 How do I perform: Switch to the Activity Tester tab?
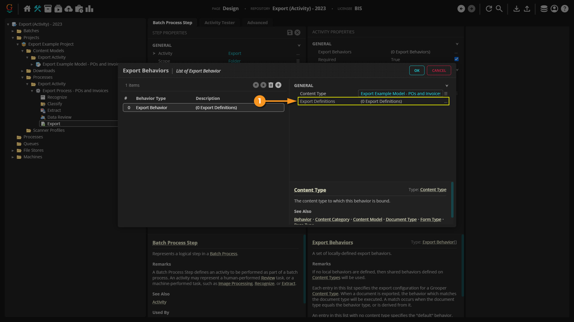click(219, 23)
